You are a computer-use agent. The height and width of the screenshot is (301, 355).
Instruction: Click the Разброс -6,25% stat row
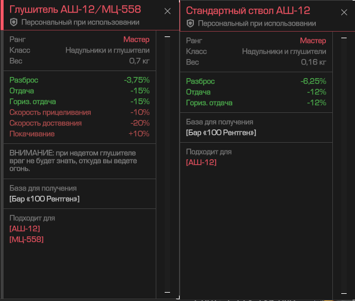(x=256, y=81)
